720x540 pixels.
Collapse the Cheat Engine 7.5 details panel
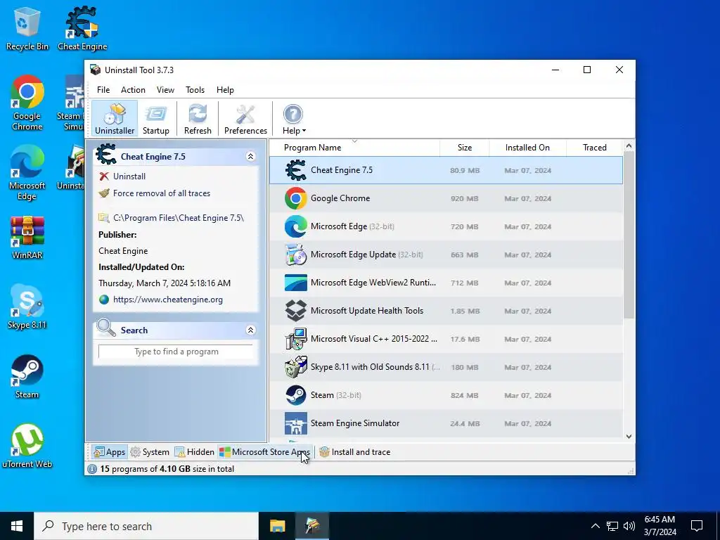[251, 157]
